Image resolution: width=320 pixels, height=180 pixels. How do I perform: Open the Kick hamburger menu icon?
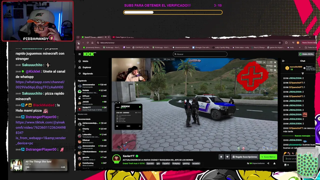79,54
